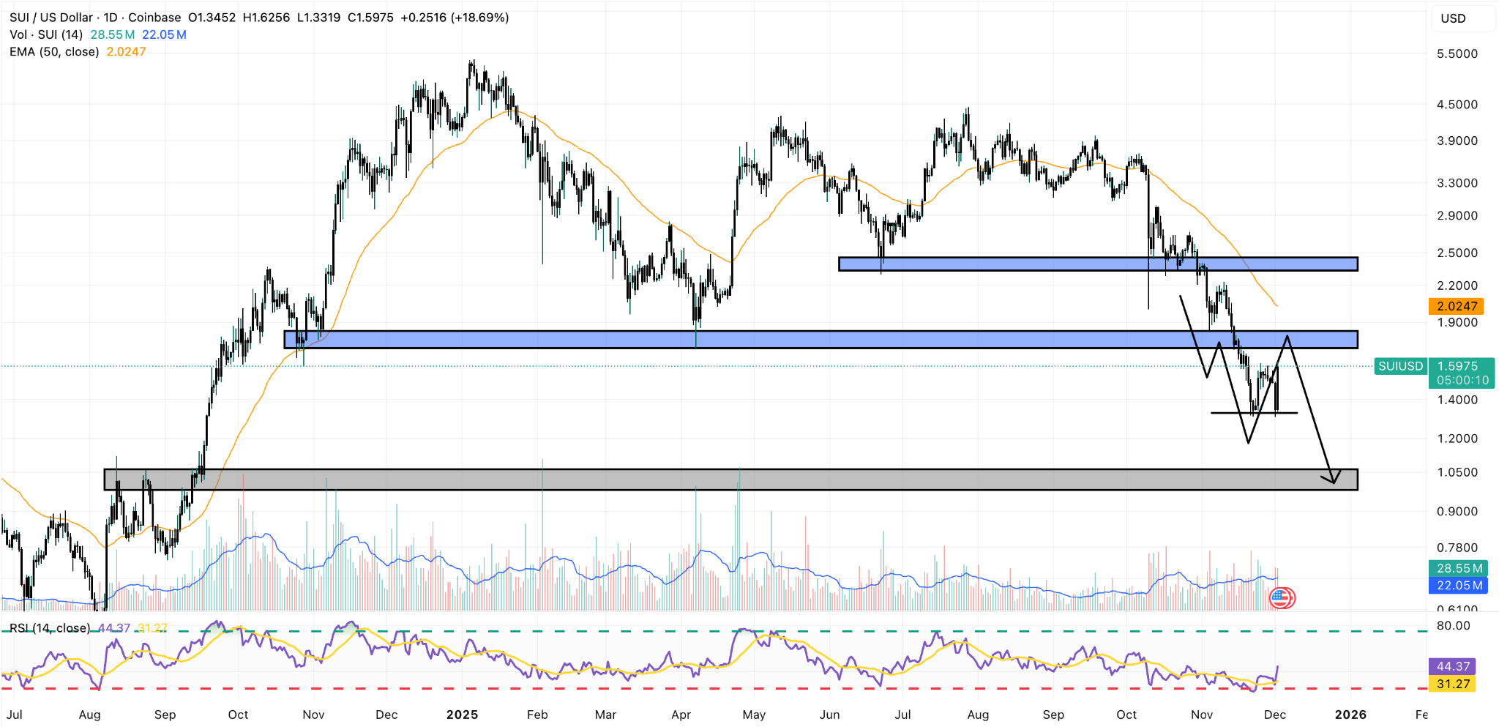Open the USD currency selector
Image resolution: width=1499 pixels, height=727 pixels.
(1453, 18)
